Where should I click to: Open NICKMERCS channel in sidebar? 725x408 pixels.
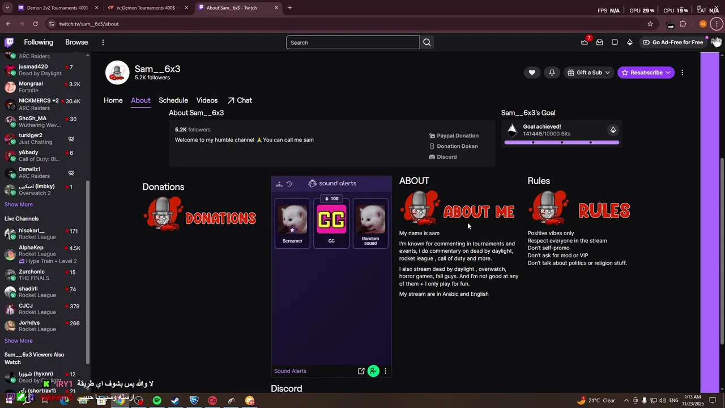tap(44, 104)
